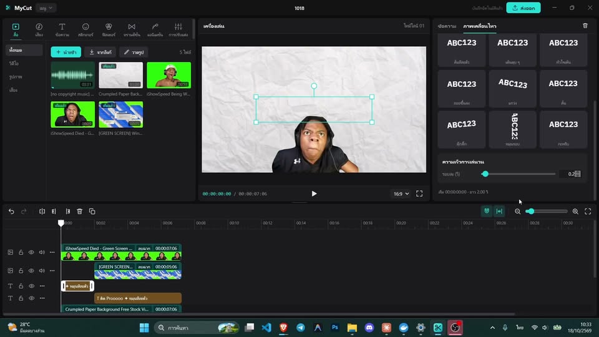The image size is (599, 337).
Task: Open the Filter tab icon
Action: (109, 29)
